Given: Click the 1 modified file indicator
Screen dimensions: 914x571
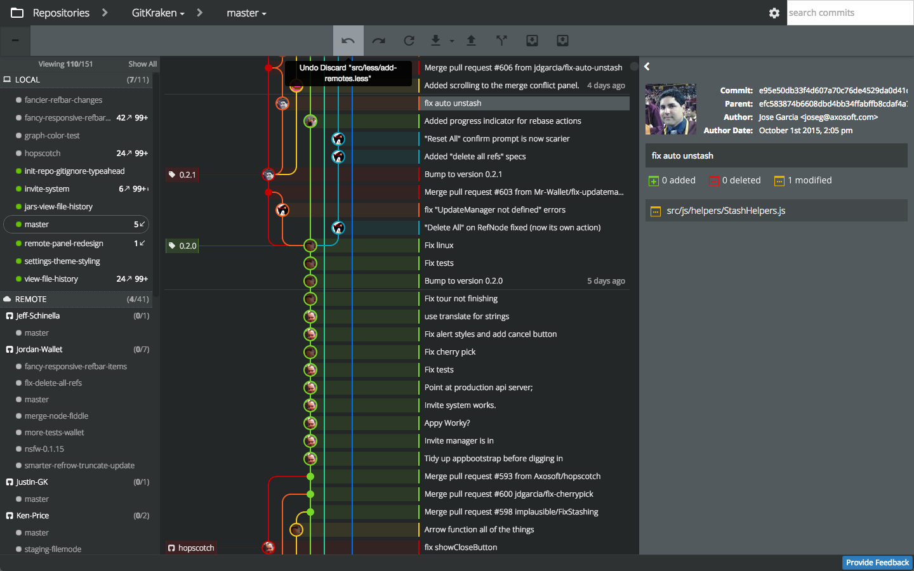Looking at the screenshot, I should click(x=803, y=181).
